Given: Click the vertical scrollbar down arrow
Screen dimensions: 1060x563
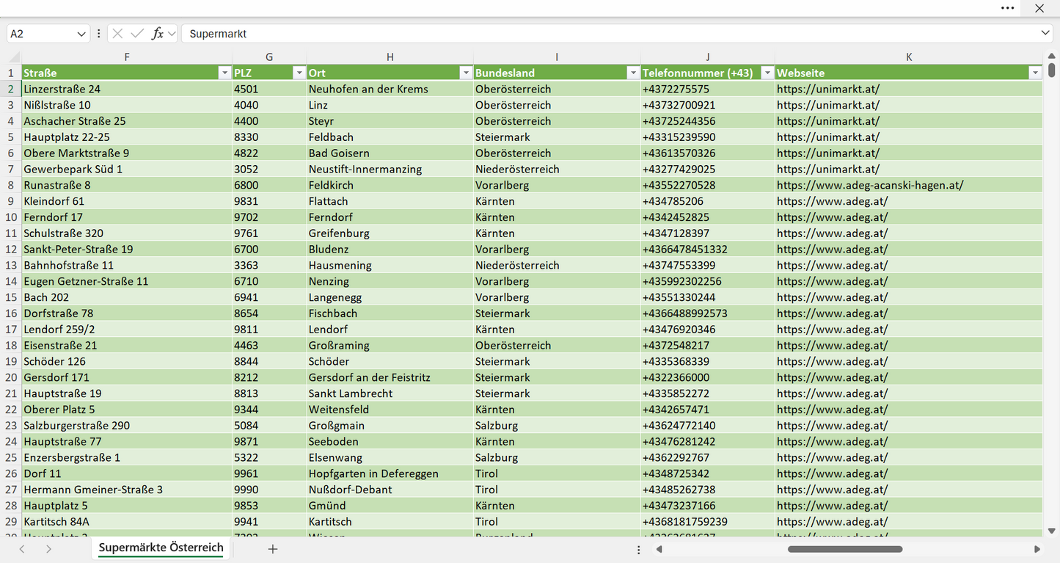Looking at the screenshot, I should coord(1052,530).
